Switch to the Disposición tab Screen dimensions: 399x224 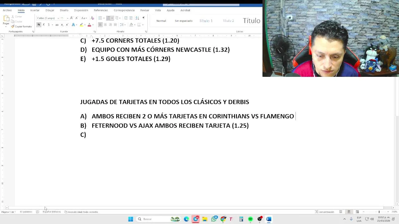pos(81,10)
